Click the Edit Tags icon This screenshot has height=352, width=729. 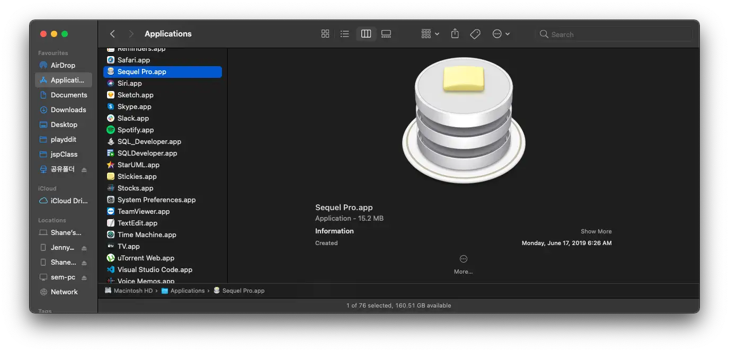point(475,34)
